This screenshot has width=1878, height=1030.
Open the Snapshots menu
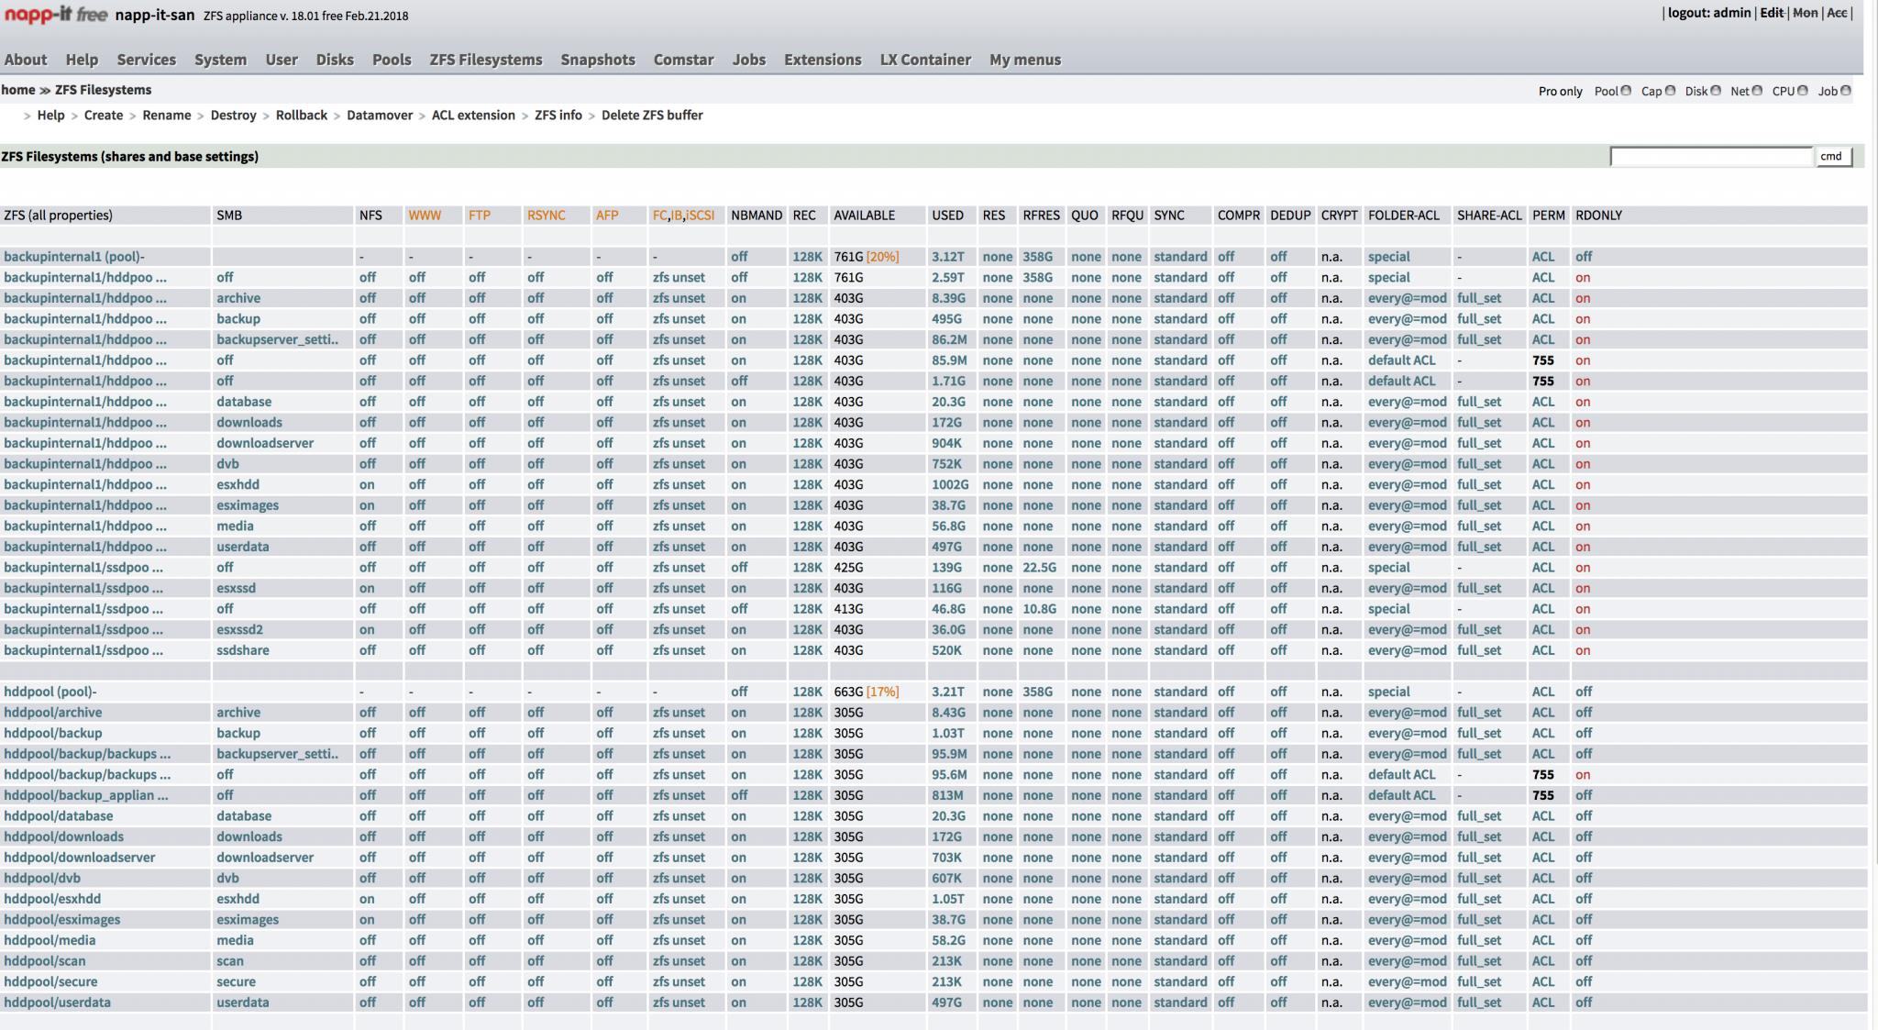coord(597,60)
